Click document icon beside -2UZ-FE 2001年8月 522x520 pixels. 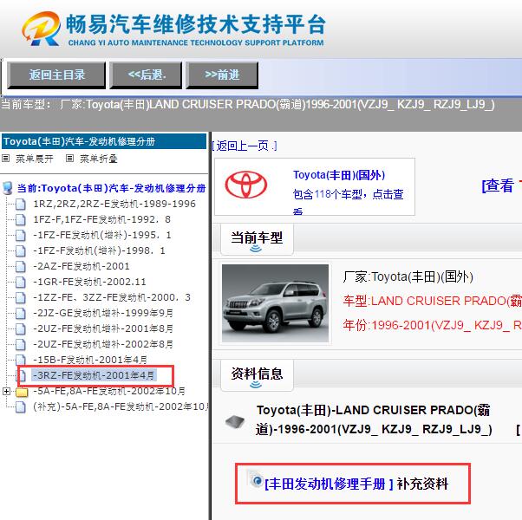[21, 328]
